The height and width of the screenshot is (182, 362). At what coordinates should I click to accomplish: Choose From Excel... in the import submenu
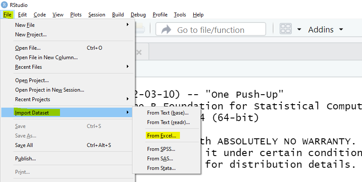(162, 136)
